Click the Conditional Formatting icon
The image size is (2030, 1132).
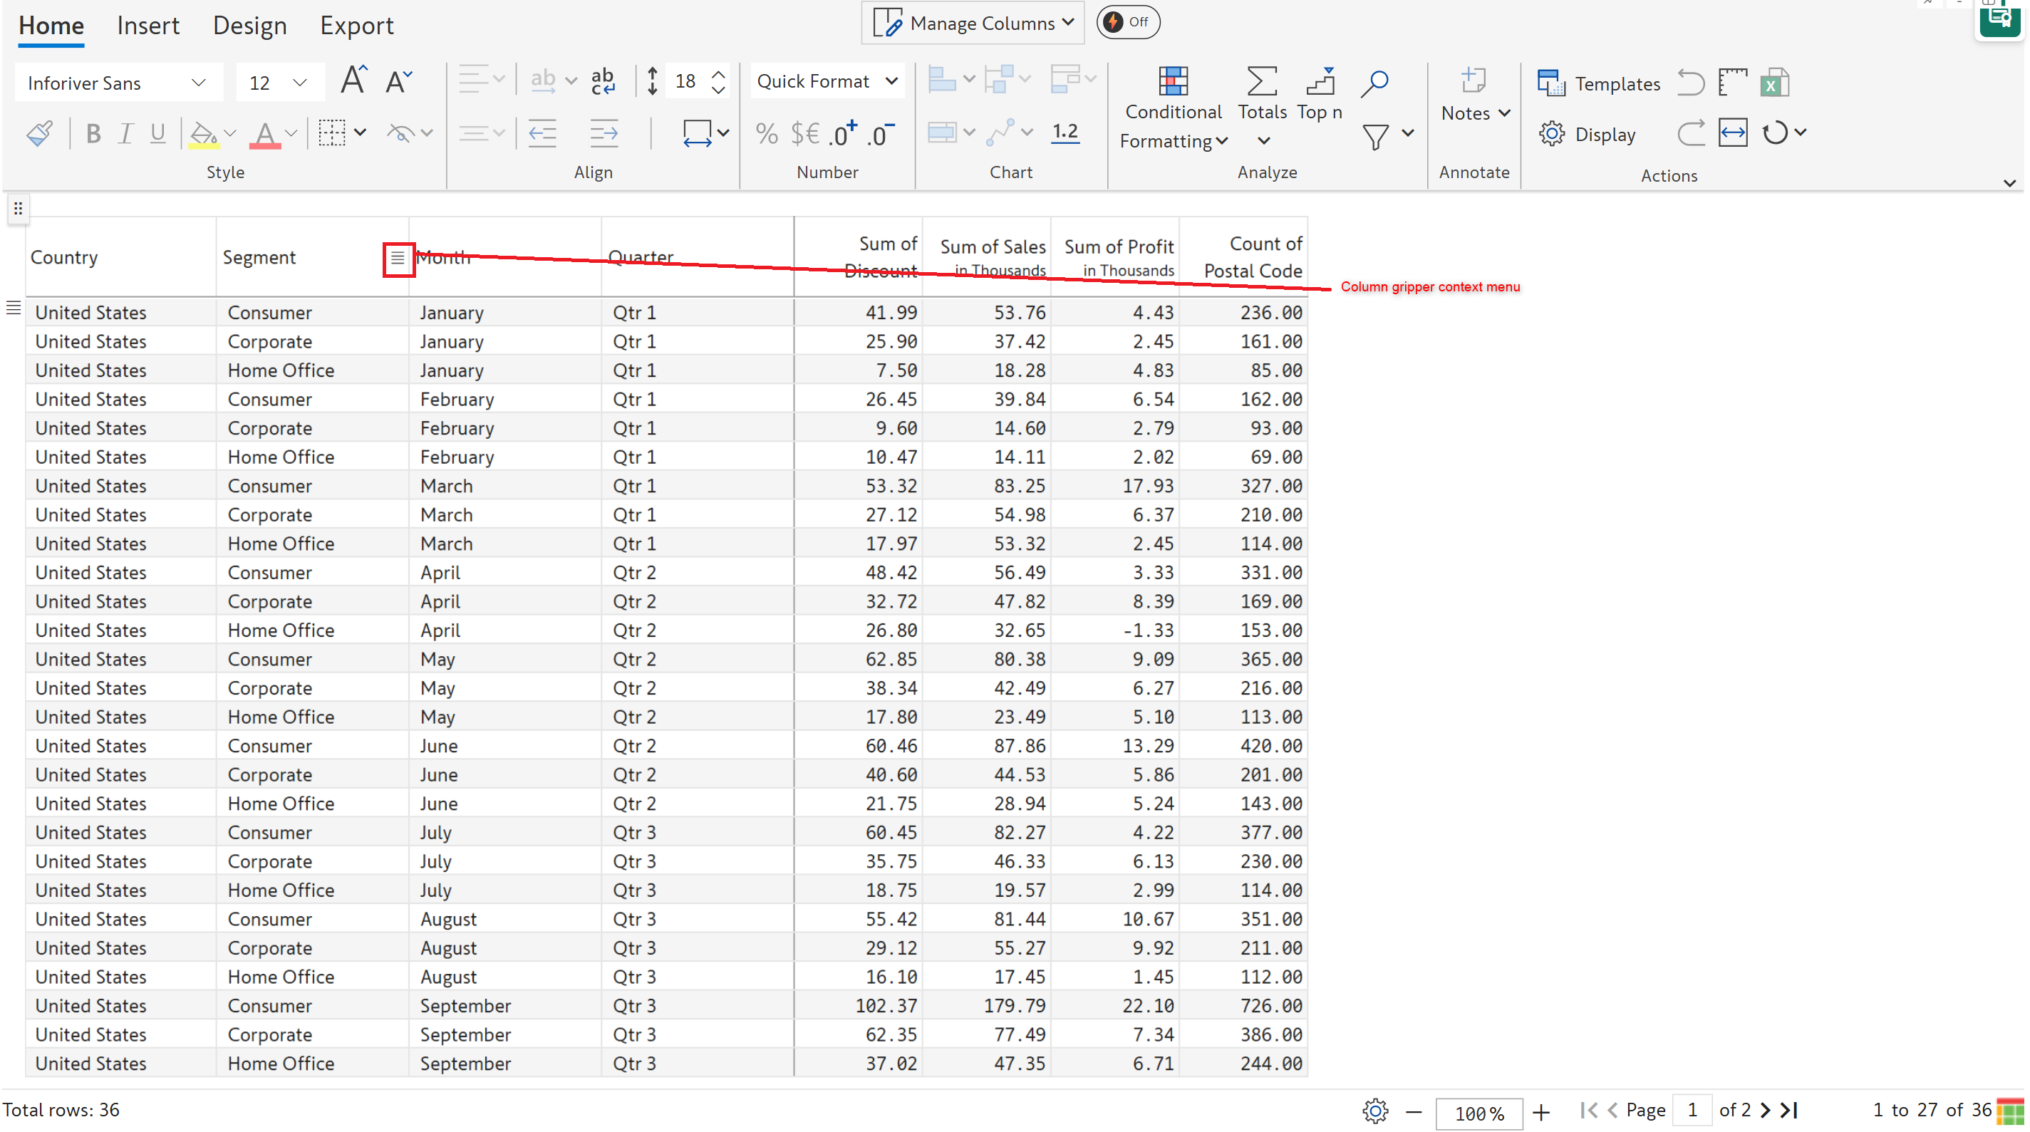tap(1173, 82)
